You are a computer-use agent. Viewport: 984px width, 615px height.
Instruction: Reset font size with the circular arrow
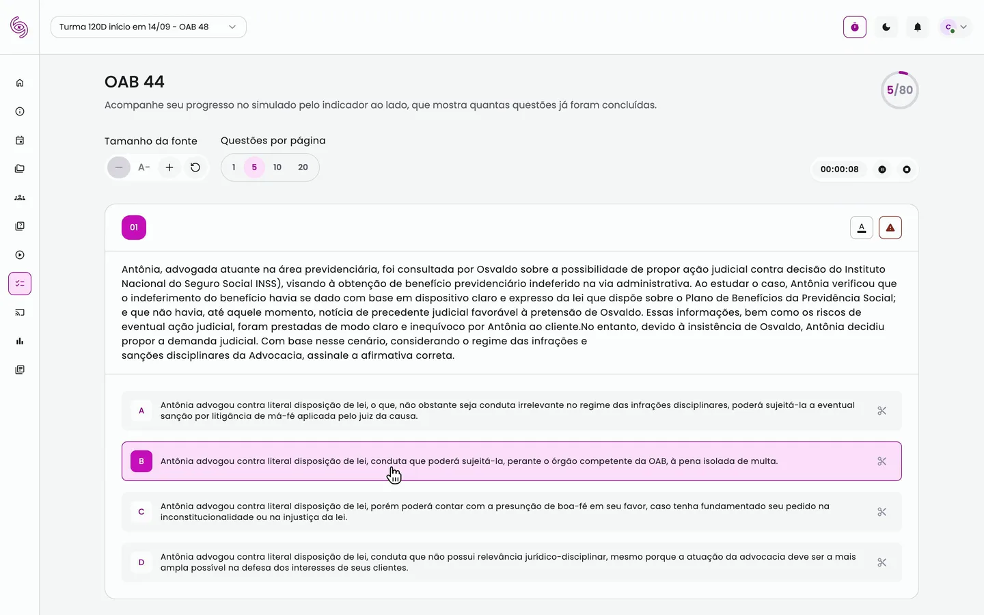pyautogui.click(x=195, y=167)
